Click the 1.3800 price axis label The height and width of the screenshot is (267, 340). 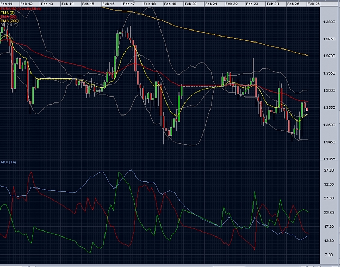point(329,22)
